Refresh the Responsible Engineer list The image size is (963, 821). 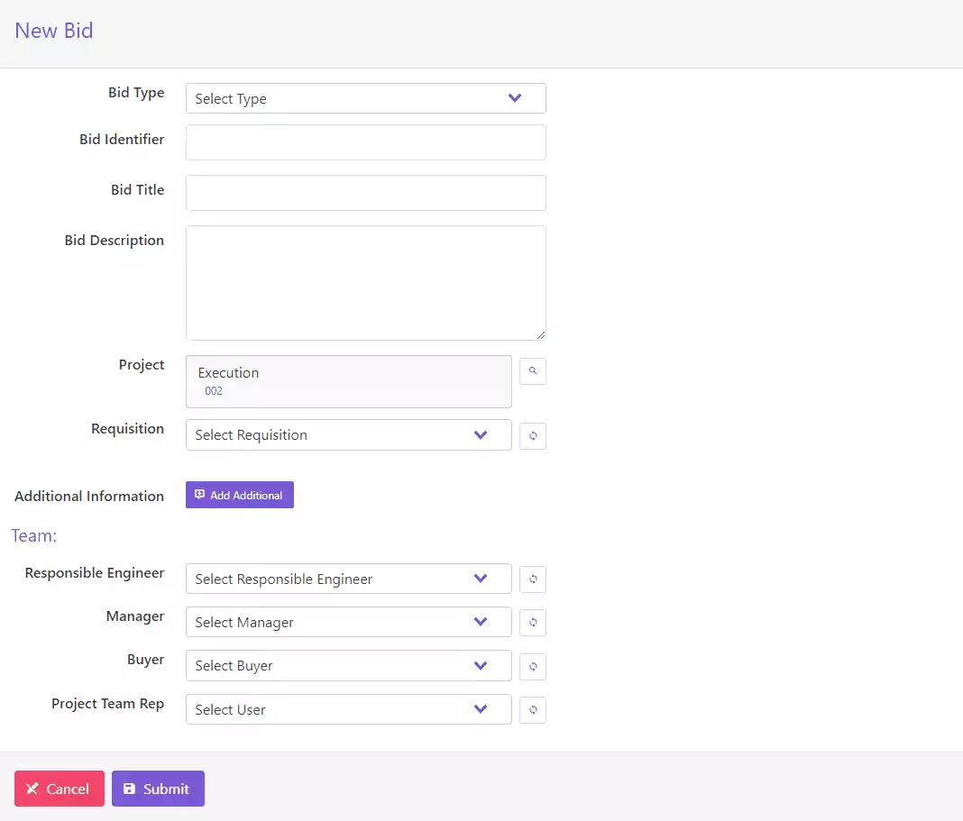[533, 579]
